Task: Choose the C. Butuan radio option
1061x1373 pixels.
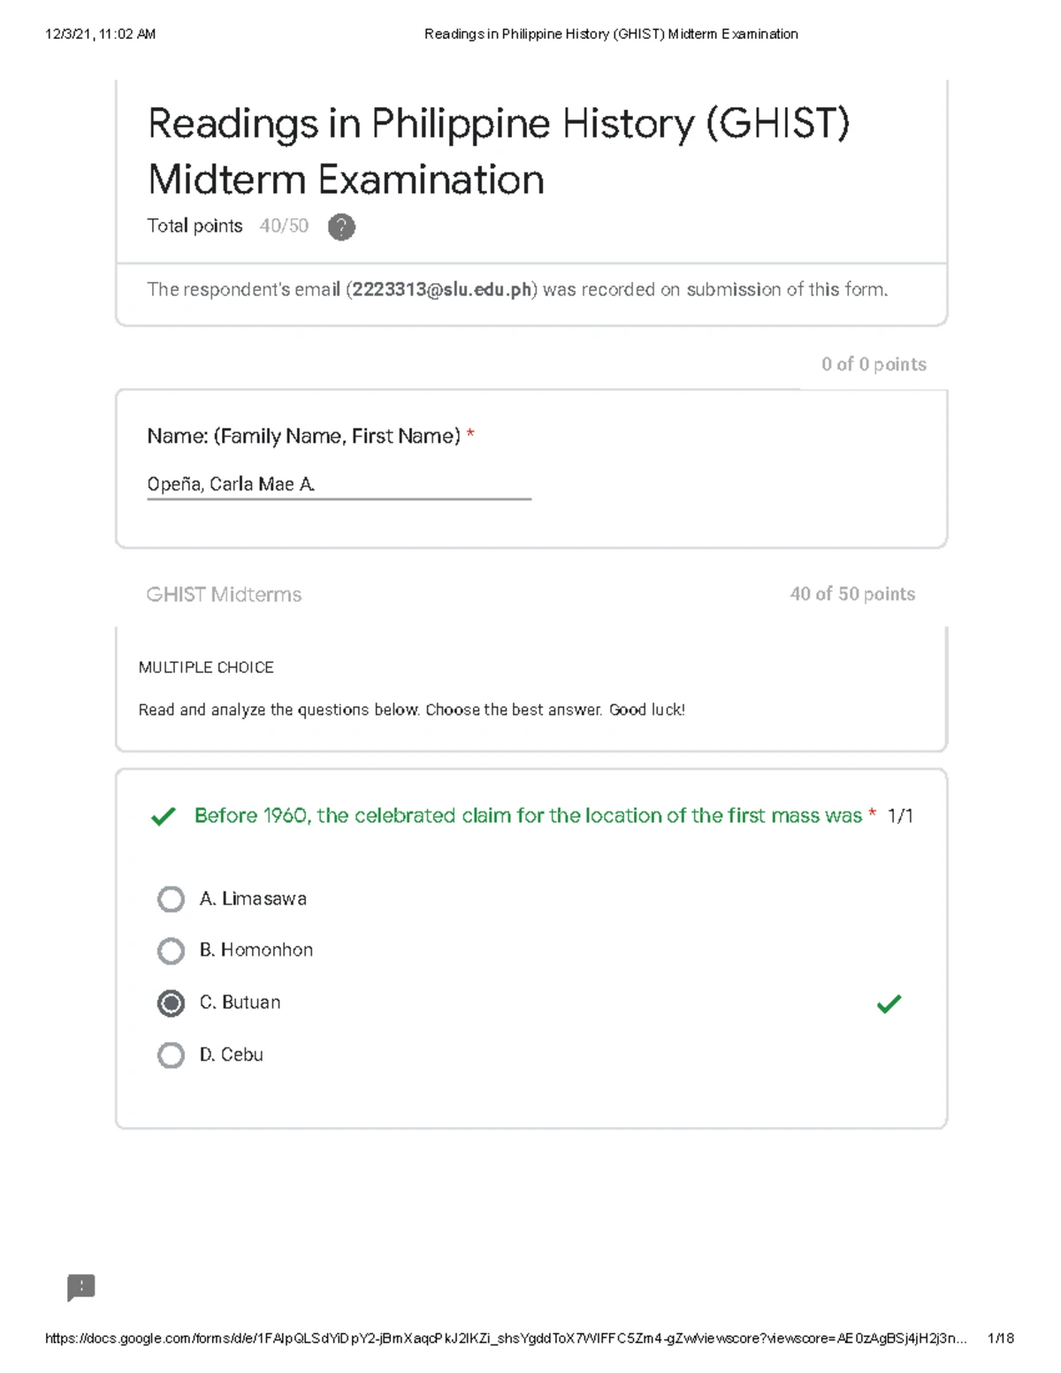Action: [x=171, y=1003]
